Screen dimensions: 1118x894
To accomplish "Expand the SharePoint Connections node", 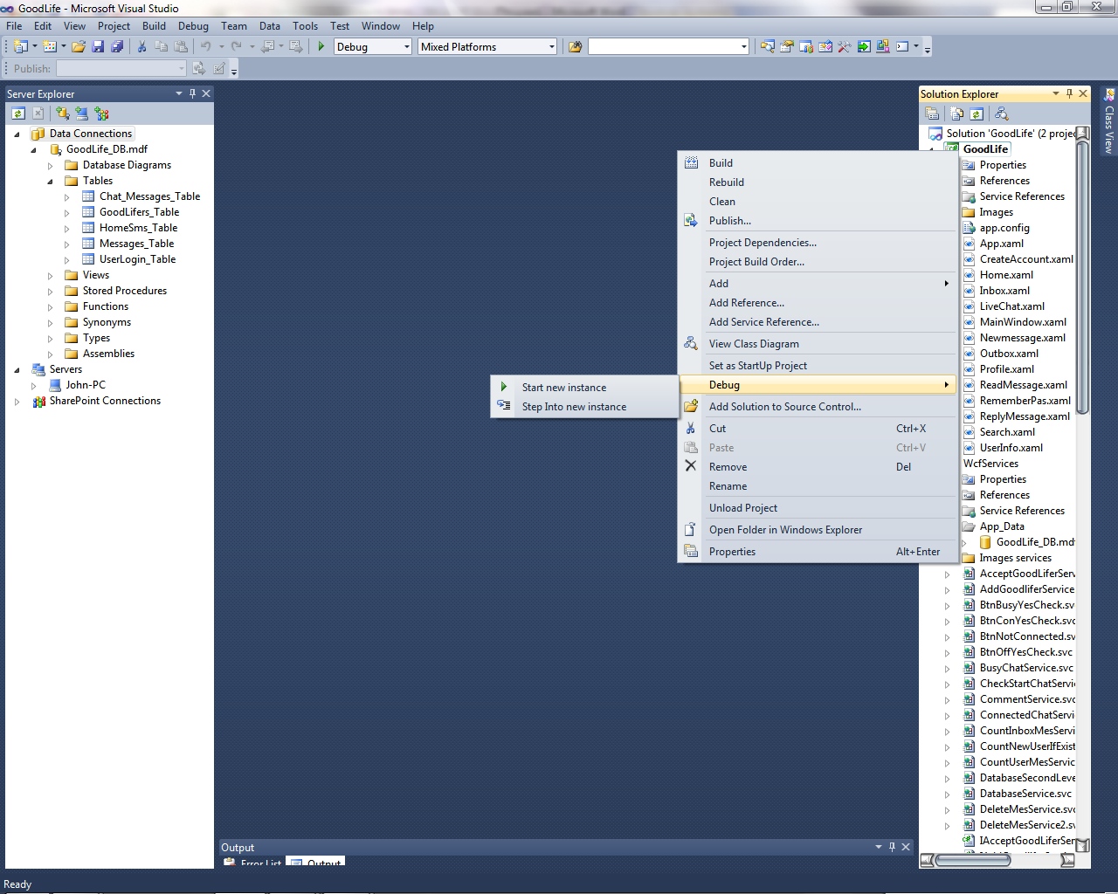I will pos(17,402).
